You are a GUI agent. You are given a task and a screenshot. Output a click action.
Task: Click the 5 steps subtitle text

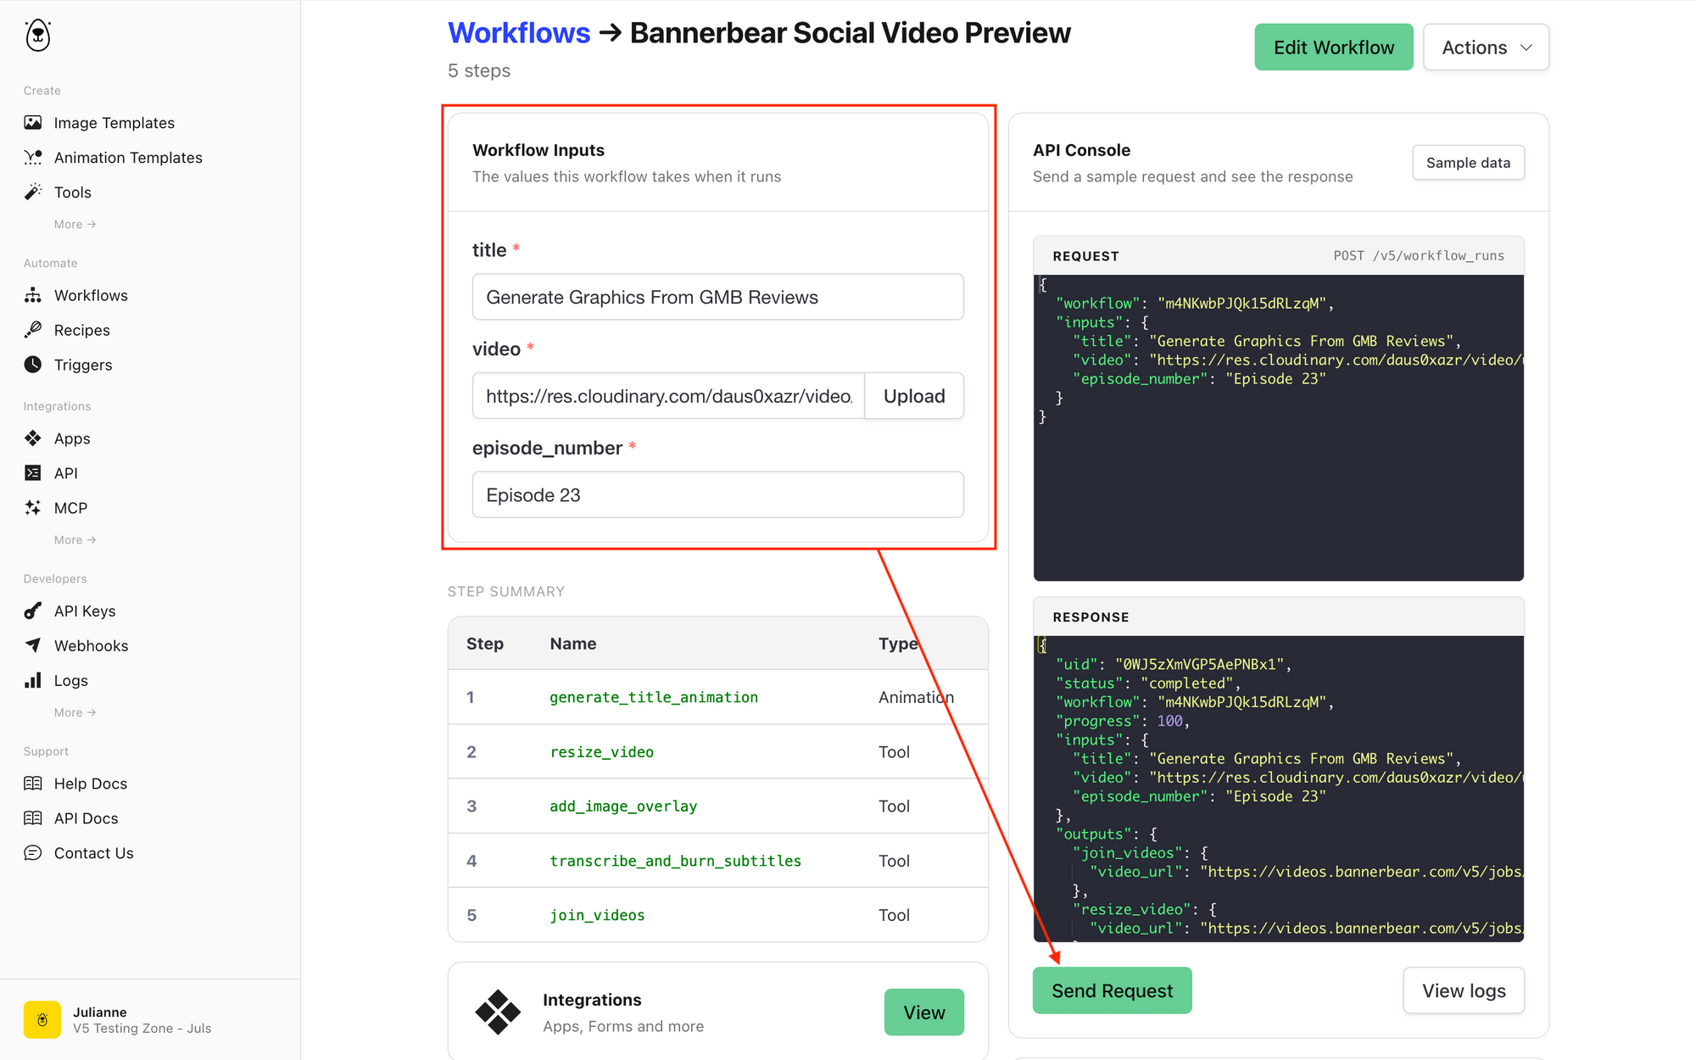tap(479, 70)
